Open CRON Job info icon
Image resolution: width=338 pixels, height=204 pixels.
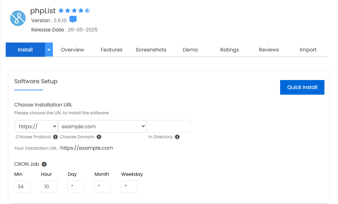tap(44, 164)
